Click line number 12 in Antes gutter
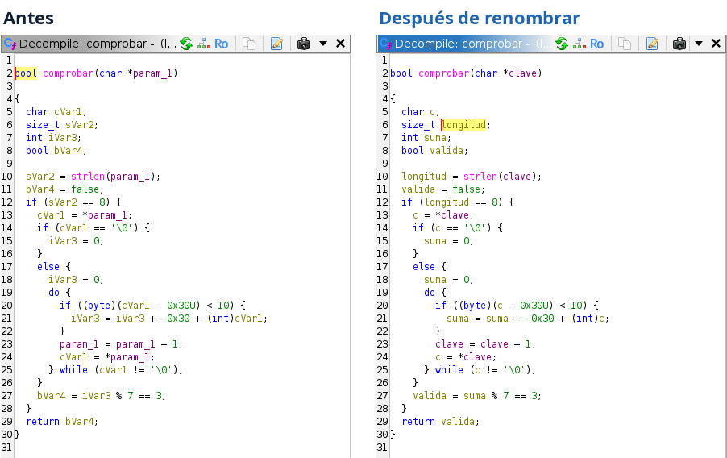Image resolution: width=727 pixels, height=458 pixels. [6, 202]
